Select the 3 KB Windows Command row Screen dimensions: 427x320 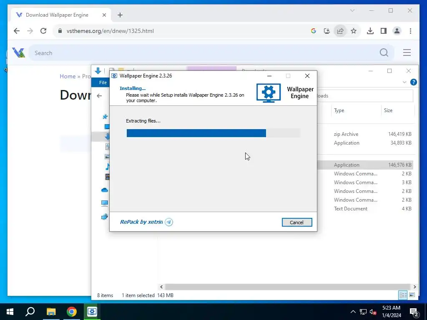tap(365, 182)
